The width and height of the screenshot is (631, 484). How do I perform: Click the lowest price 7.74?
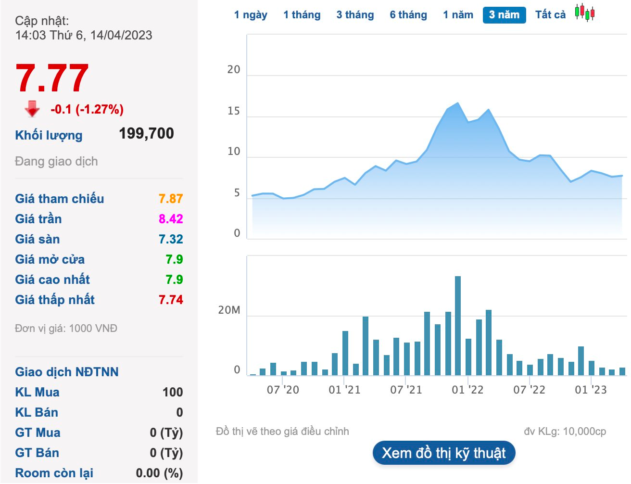(171, 300)
